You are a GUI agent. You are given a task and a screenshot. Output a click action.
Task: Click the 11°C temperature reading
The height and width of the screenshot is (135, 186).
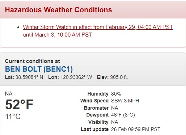point(13,117)
